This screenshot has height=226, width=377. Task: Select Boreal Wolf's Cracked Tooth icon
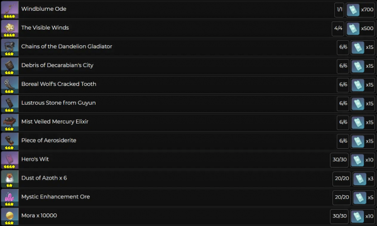[x=9, y=85]
